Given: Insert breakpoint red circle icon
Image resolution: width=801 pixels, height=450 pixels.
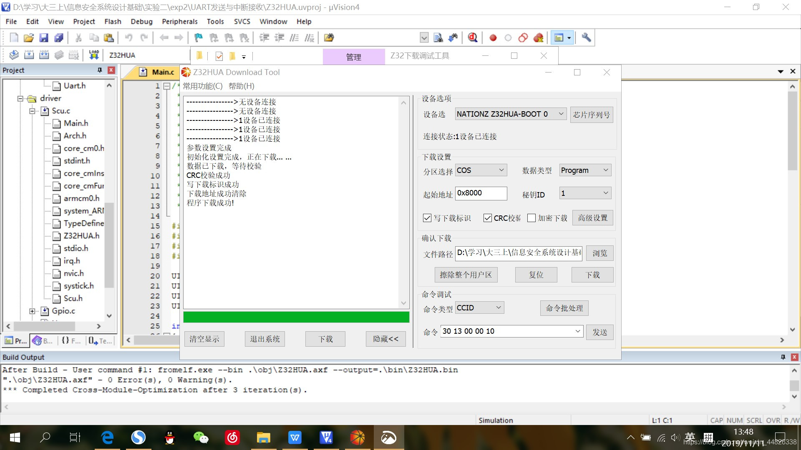Looking at the screenshot, I should click(493, 38).
